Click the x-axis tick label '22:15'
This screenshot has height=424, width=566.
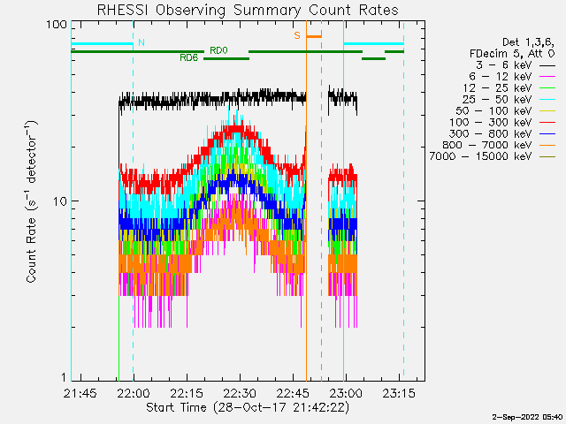(x=187, y=393)
